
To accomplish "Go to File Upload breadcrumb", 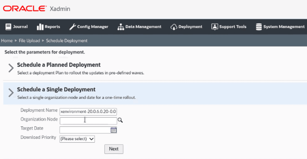I will (x=29, y=41).
